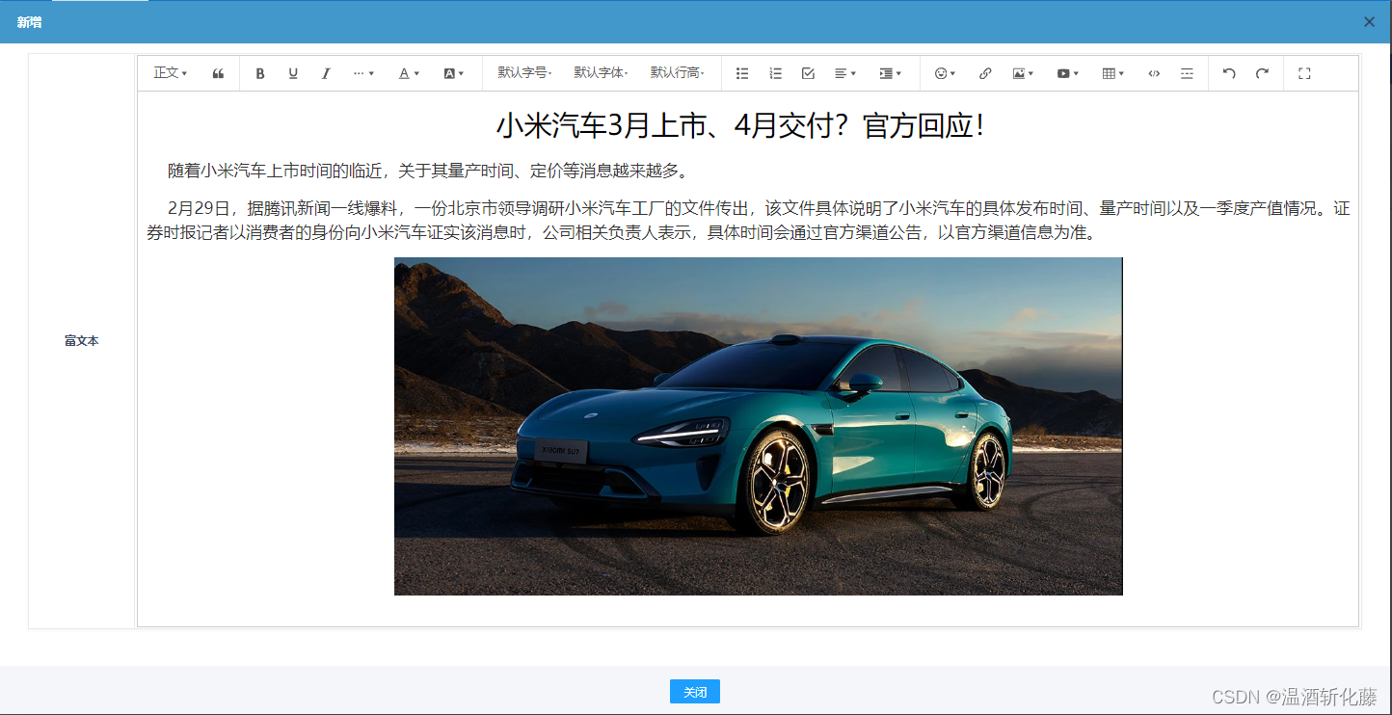Insert a horizontal divider line
1392x715 pixels.
click(x=1187, y=73)
